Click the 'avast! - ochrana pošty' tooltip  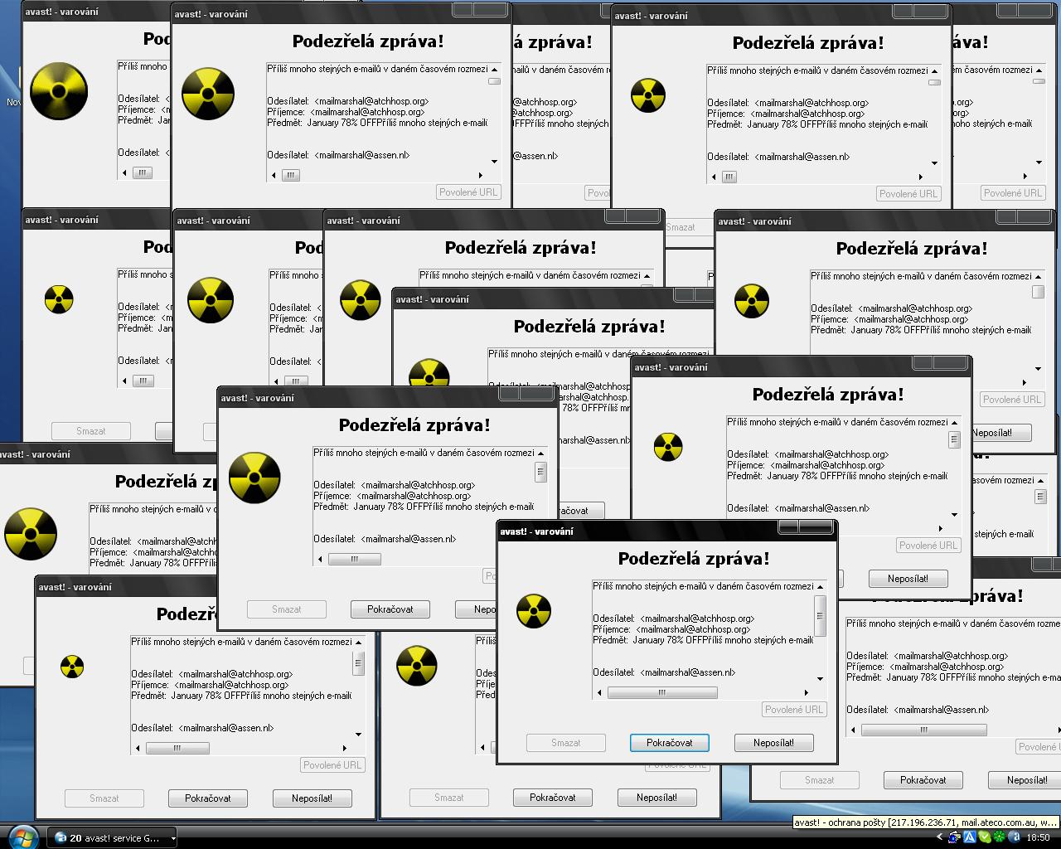(x=926, y=822)
